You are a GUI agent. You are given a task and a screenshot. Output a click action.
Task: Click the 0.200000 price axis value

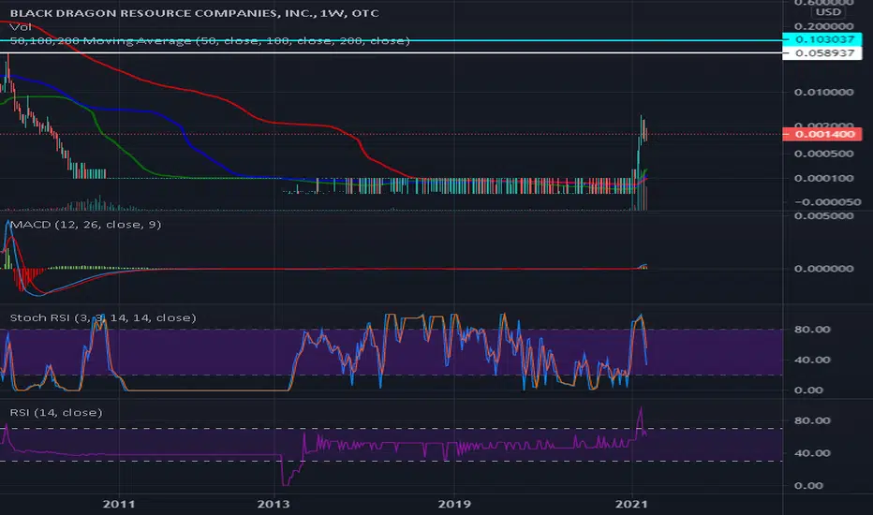tap(823, 26)
